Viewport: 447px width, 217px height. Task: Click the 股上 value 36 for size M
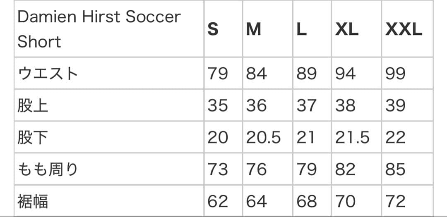click(x=257, y=105)
